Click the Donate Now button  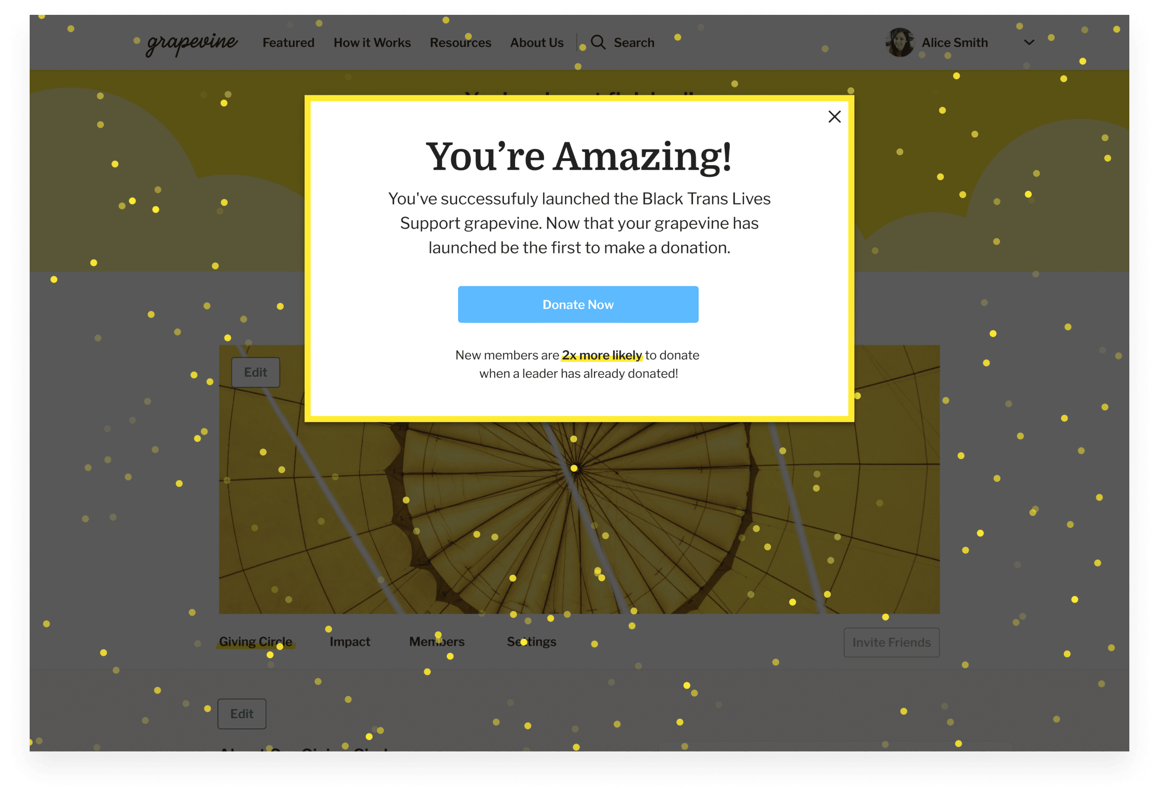click(x=578, y=303)
